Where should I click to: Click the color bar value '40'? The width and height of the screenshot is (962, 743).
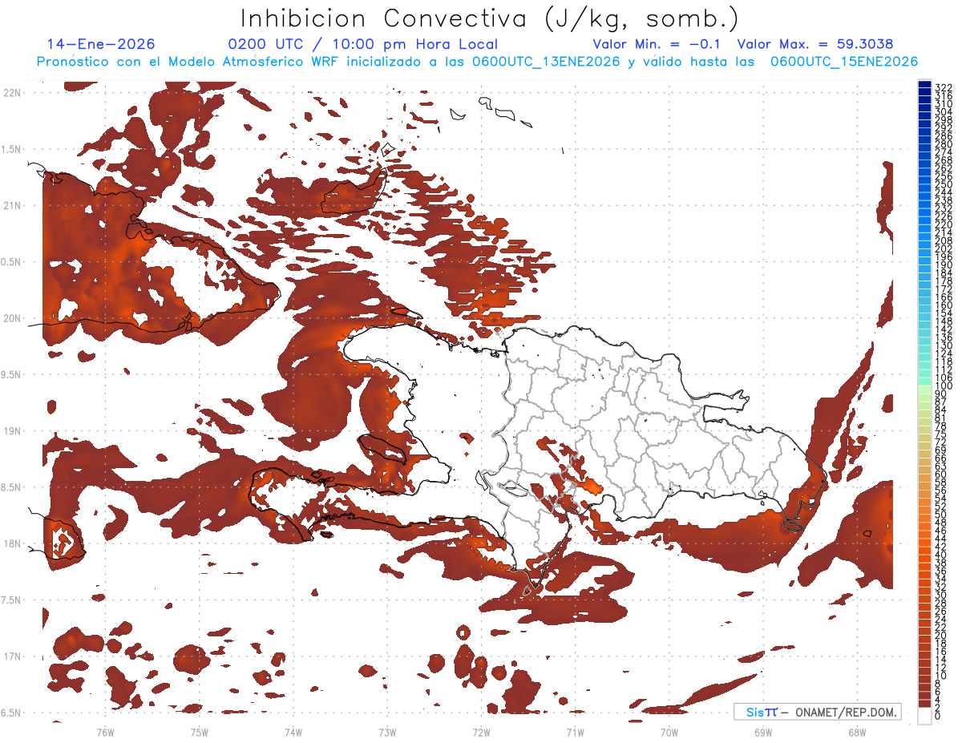coord(940,555)
